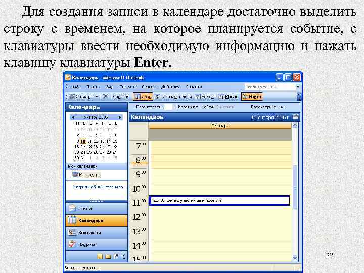Screen dimensions: 364x273
Task: Click Очистить in the find bar
Action: click(224, 107)
